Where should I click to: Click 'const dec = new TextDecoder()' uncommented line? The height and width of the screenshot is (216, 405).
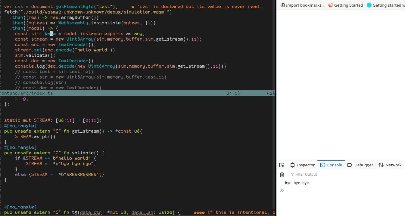pos(54,61)
